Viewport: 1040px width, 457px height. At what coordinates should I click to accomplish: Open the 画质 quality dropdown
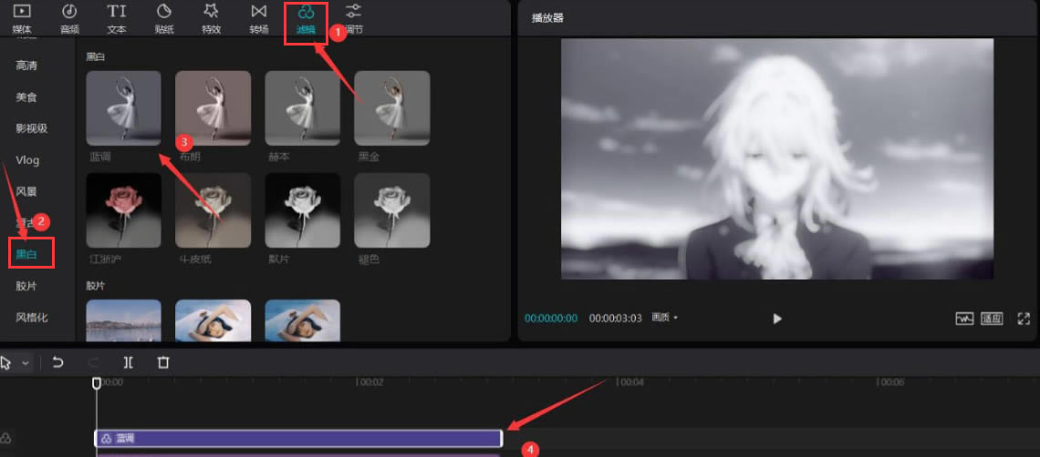pyautogui.click(x=664, y=318)
